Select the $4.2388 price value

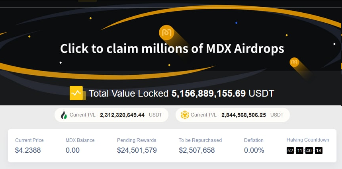click(28, 150)
